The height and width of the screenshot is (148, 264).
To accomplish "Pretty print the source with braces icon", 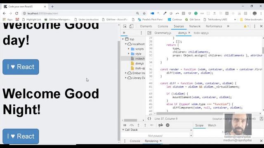I will (149, 119).
